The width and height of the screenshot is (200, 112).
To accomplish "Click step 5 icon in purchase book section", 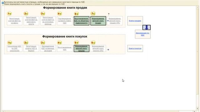I will point(76,42).
